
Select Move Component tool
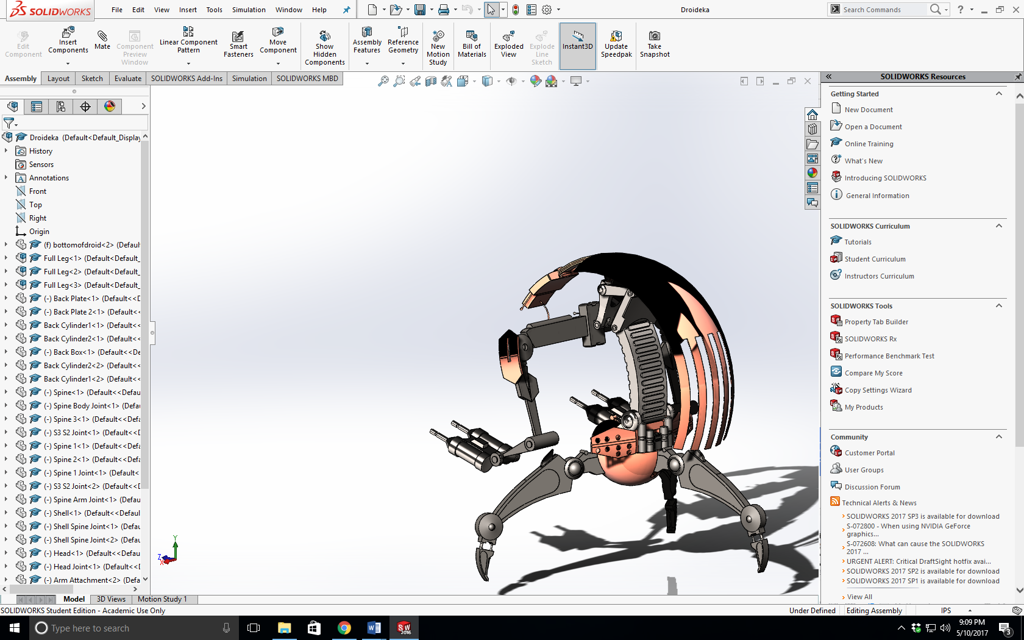(278, 40)
